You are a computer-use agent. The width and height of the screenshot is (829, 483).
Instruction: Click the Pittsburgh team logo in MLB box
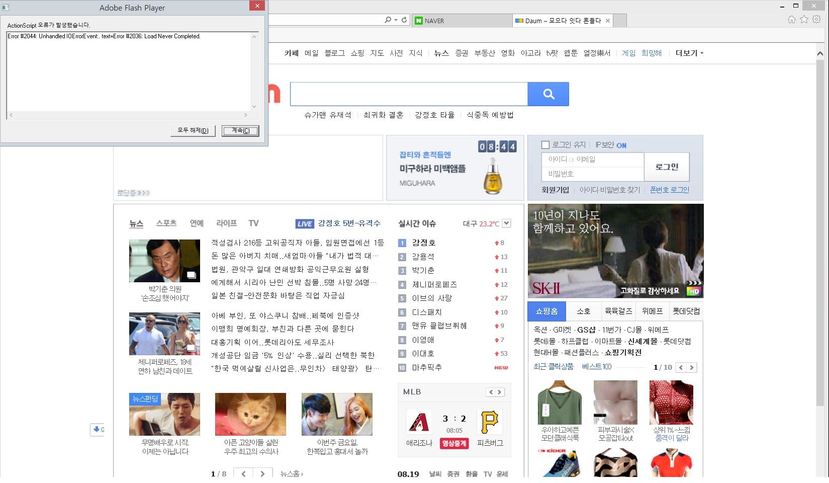pos(489,422)
